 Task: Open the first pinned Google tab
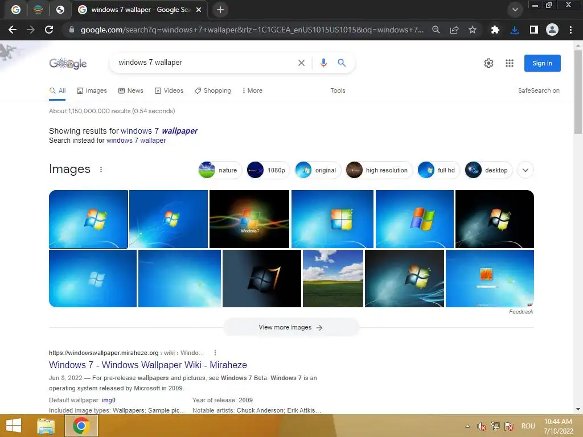pyautogui.click(x=15, y=10)
